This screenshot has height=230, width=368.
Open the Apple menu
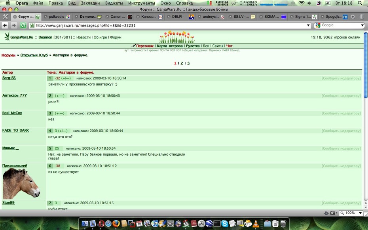tap(8, 3)
